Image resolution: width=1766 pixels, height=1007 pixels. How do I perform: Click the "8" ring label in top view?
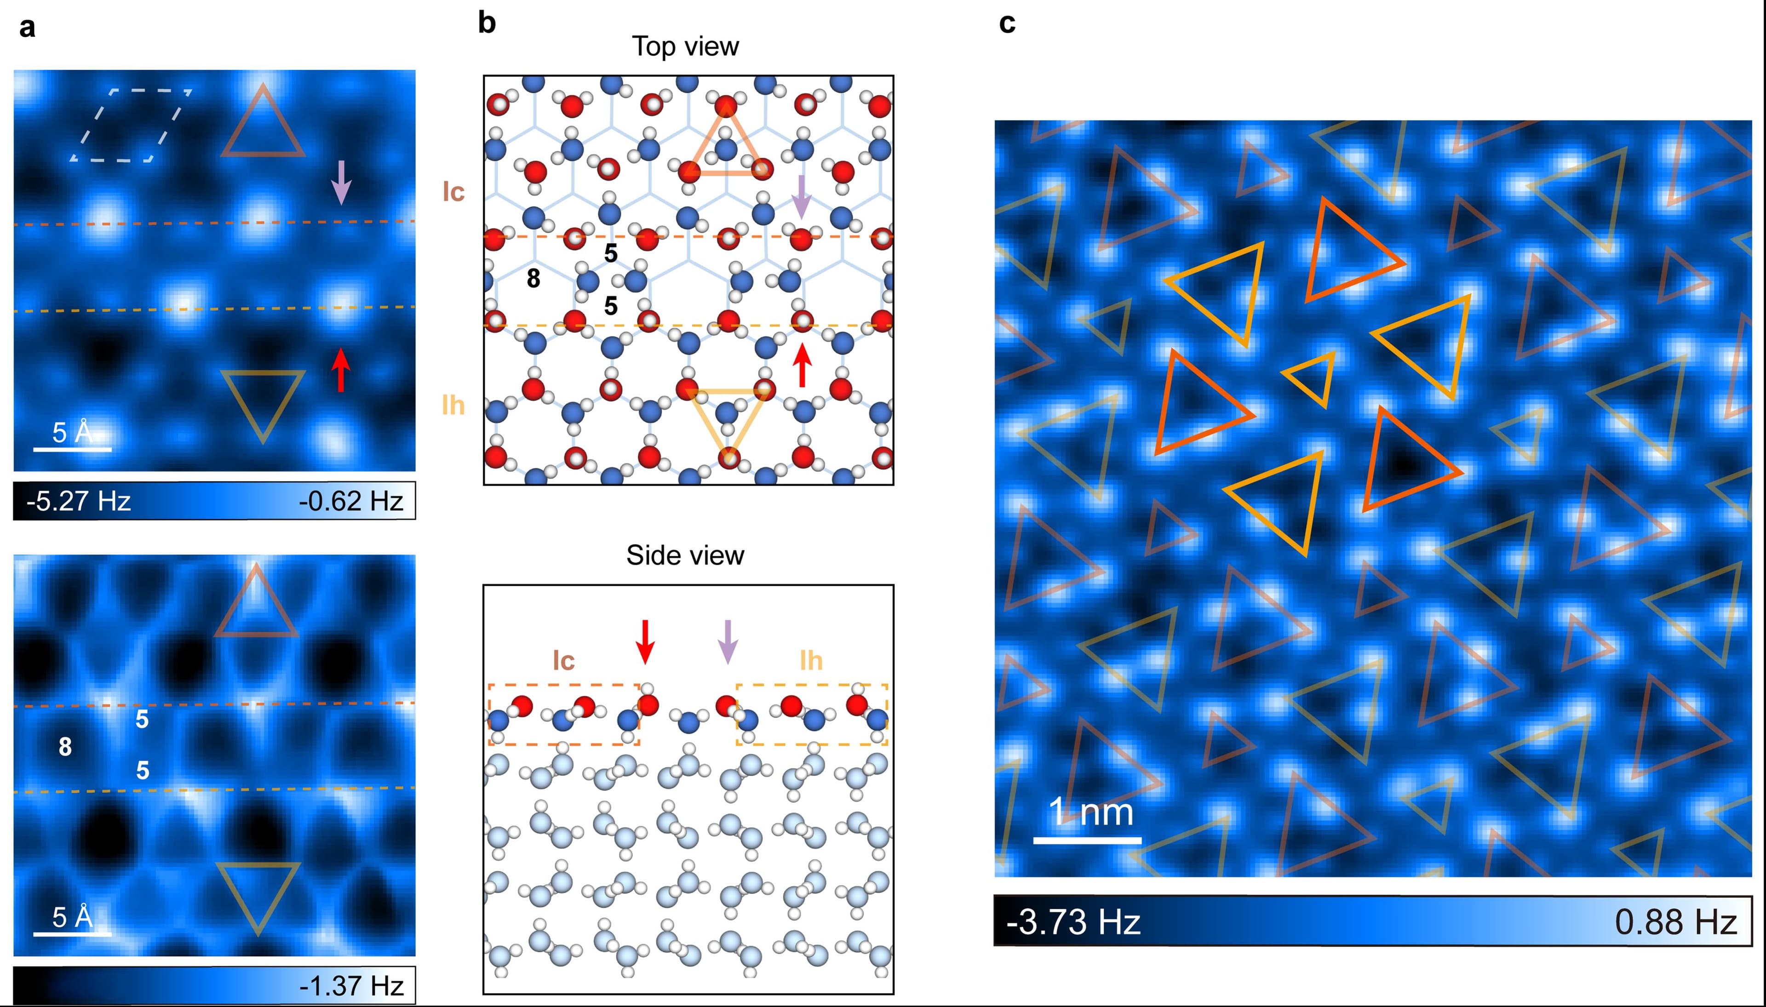pyautogui.click(x=533, y=278)
